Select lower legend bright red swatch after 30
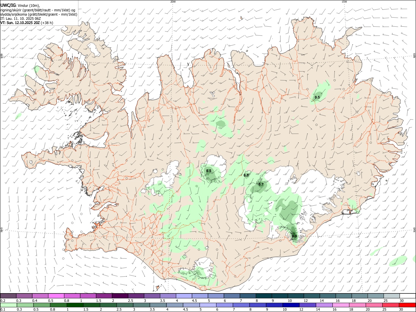This screenshot has height=312, width=416. (x=407, y=305)
